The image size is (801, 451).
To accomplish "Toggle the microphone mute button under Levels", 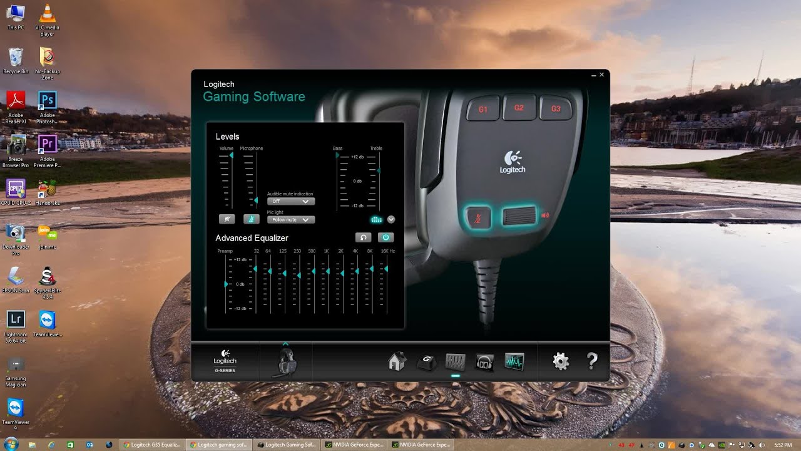I will pos(251,219).
